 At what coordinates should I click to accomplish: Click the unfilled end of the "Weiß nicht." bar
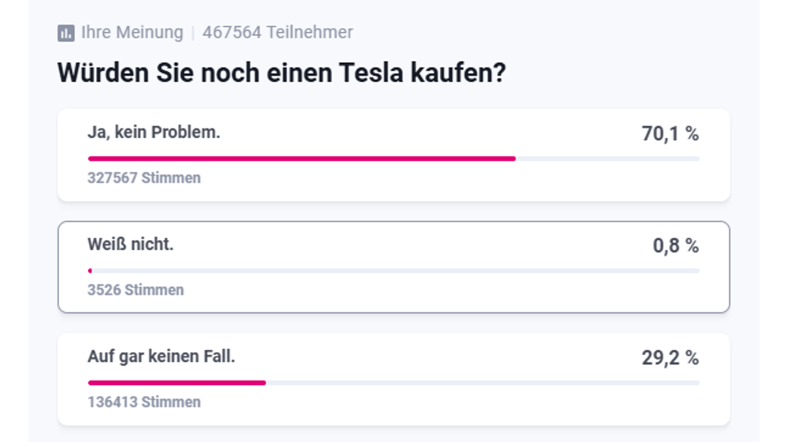click(396, 270)
